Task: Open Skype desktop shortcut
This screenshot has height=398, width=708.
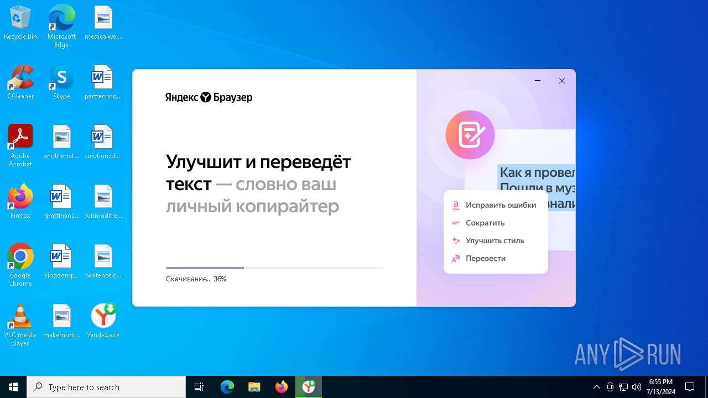Action: coord(61,82)
